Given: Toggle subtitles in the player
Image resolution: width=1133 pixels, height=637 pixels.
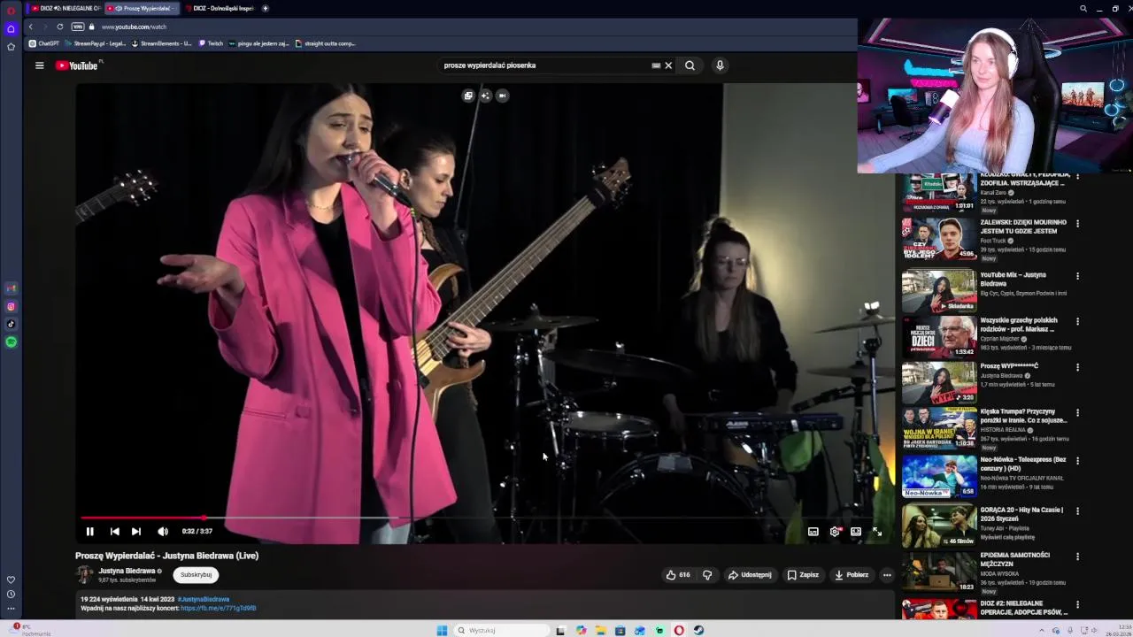Looking at the screenshot, I should [813, 532].
